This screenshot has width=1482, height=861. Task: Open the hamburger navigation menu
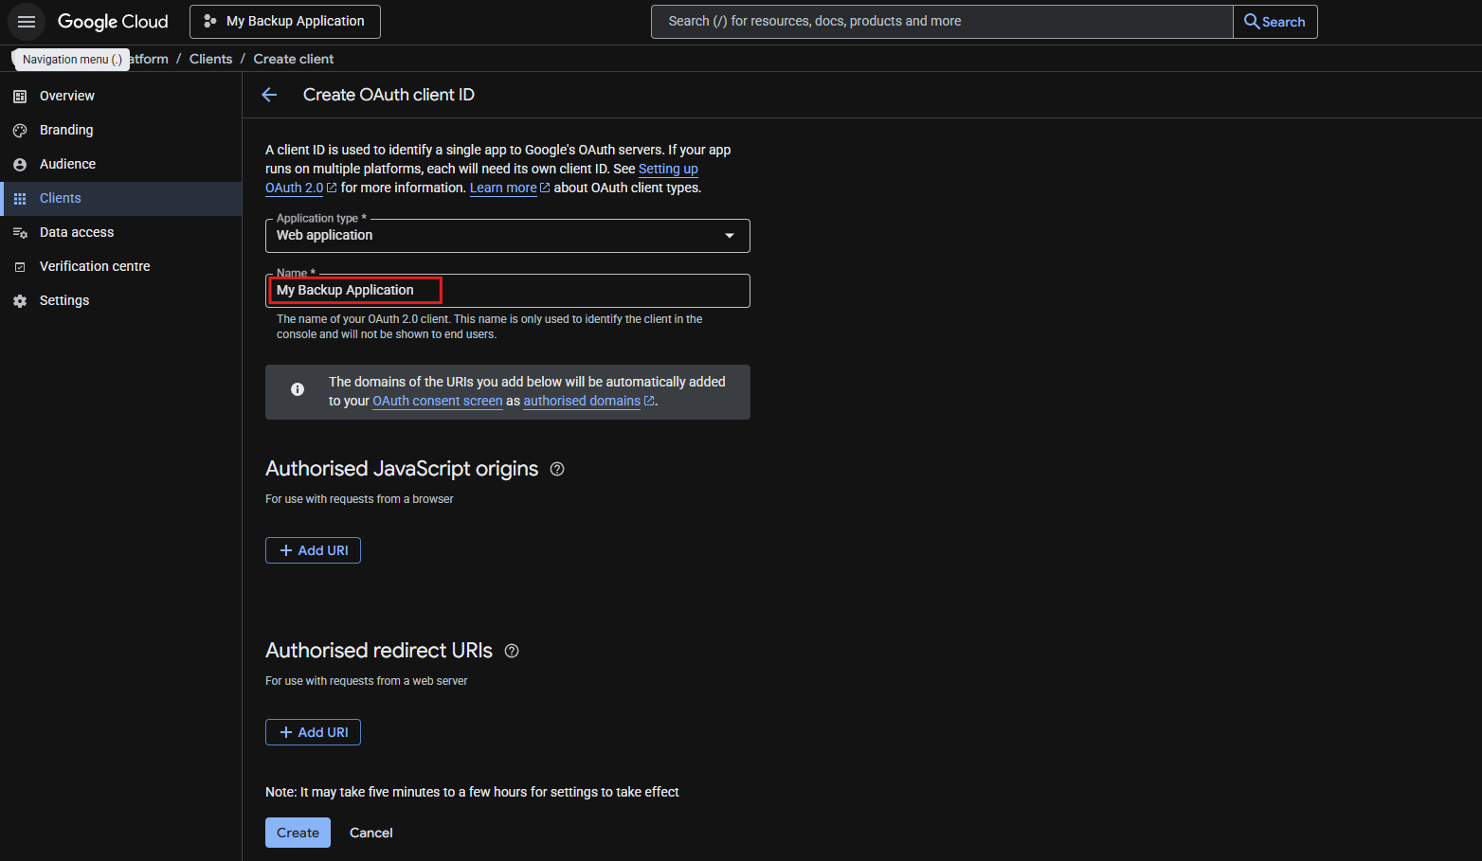(27, 22)
